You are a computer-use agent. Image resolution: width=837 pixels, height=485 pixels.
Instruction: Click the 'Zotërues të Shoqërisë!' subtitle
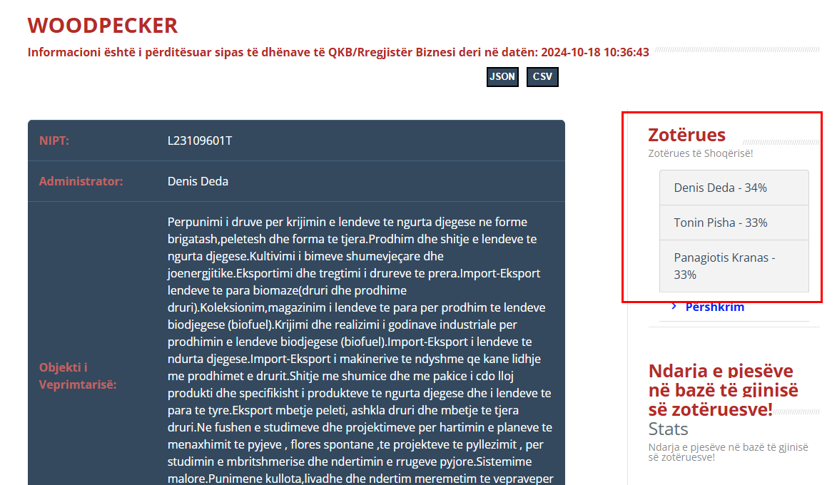pyautogui.click(x=700, y=153)
